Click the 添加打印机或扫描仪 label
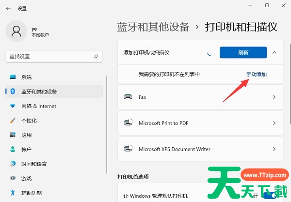 point(146,53)
